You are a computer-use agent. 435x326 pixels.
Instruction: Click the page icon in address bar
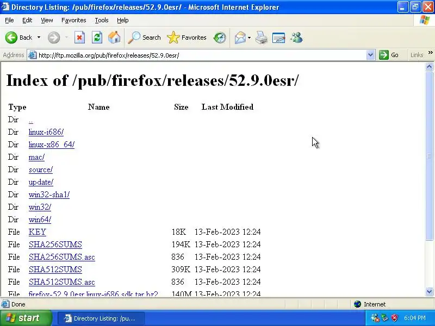pyautogui.click(x=33, y=55)
